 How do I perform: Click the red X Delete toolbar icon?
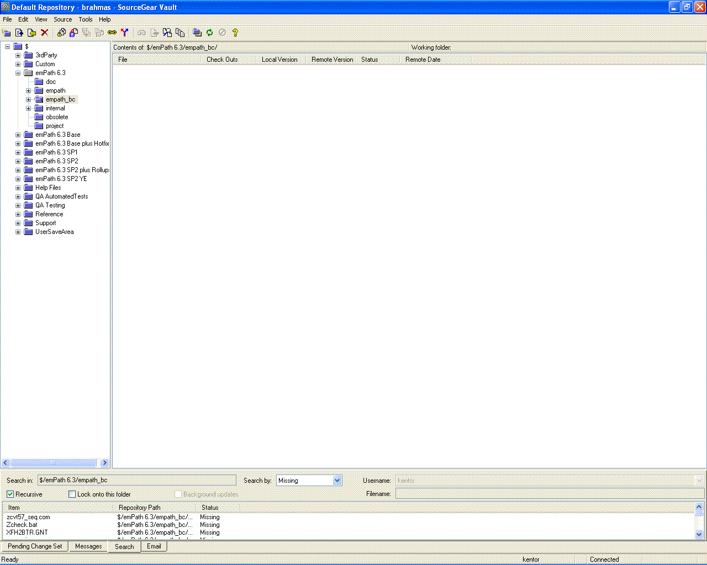45,33
